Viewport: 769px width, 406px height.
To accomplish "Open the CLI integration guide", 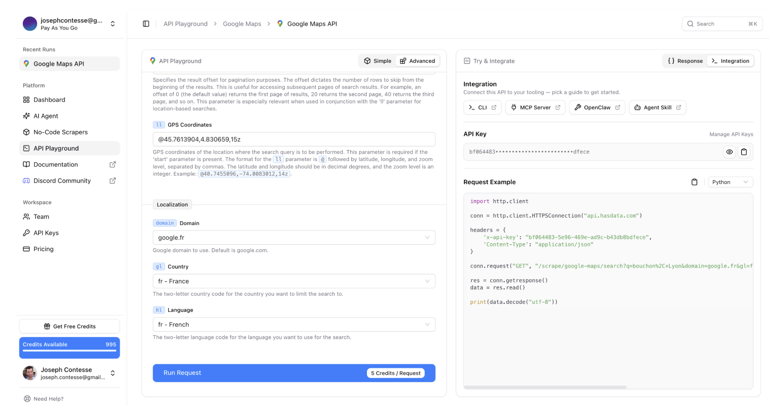I will point(482,107).
